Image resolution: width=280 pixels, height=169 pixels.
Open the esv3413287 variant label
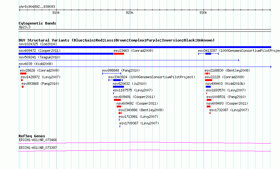(239, 51)
